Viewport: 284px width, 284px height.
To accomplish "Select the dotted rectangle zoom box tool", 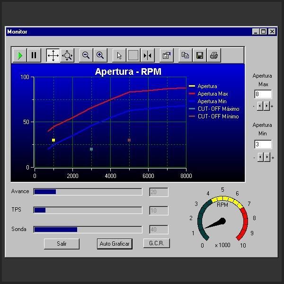I will [133, 55].
